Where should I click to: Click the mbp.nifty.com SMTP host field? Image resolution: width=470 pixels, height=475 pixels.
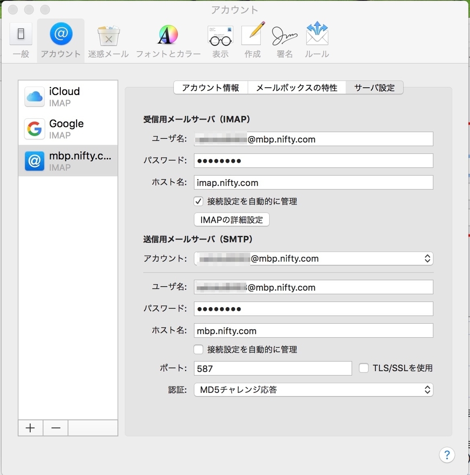313,330
